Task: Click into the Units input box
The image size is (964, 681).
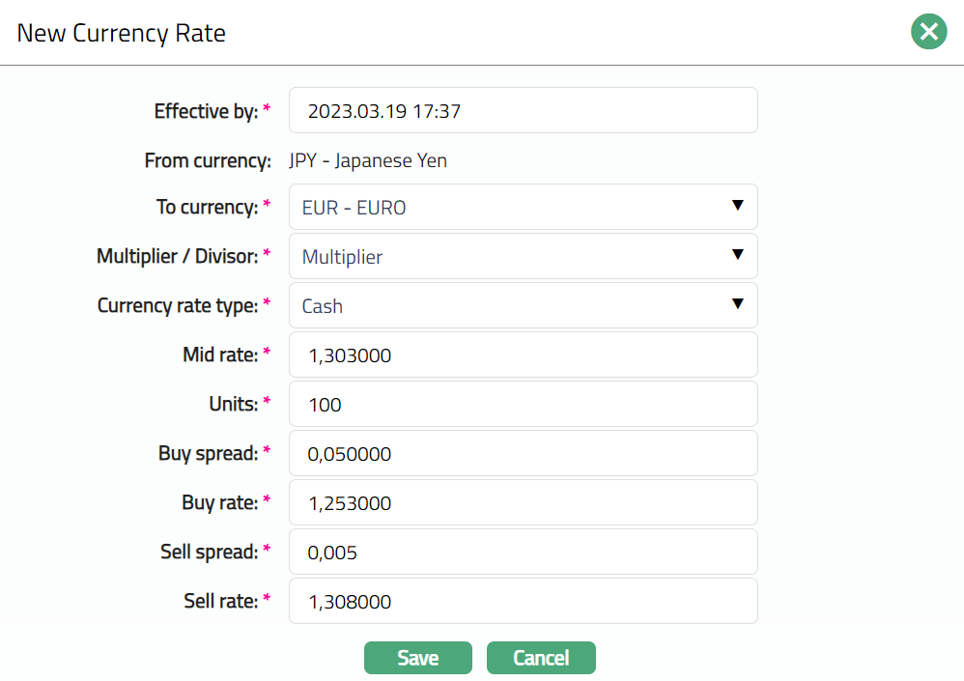Action: (x=523, y=404)
